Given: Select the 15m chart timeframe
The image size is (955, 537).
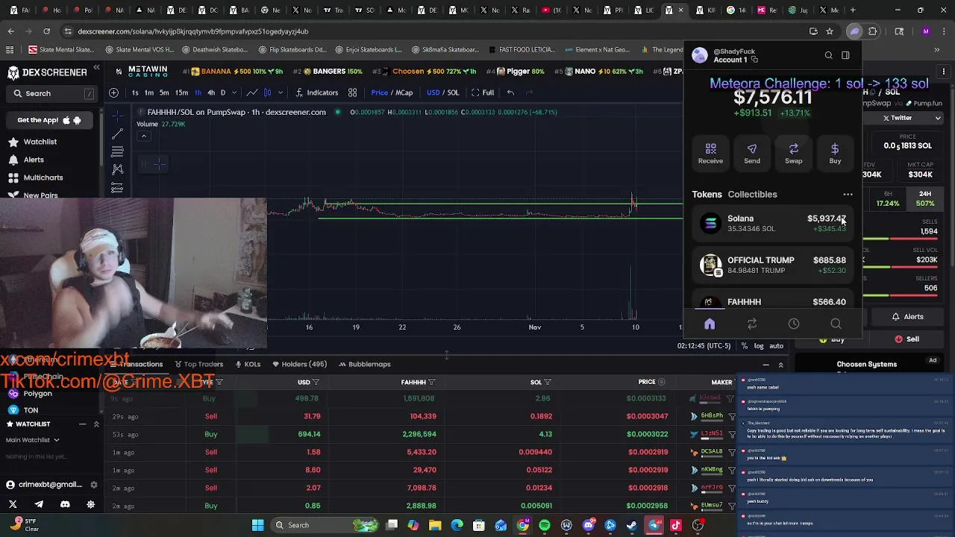Looking at the screenshot, I should click(x=181, y=92).
